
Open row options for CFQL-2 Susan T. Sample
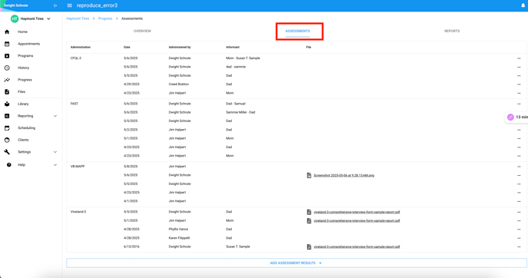point(519,58)
